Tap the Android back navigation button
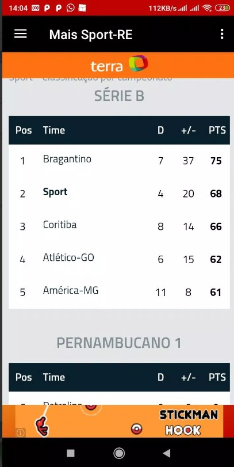This screenshot has height=467, width=234. pos(167,453)
